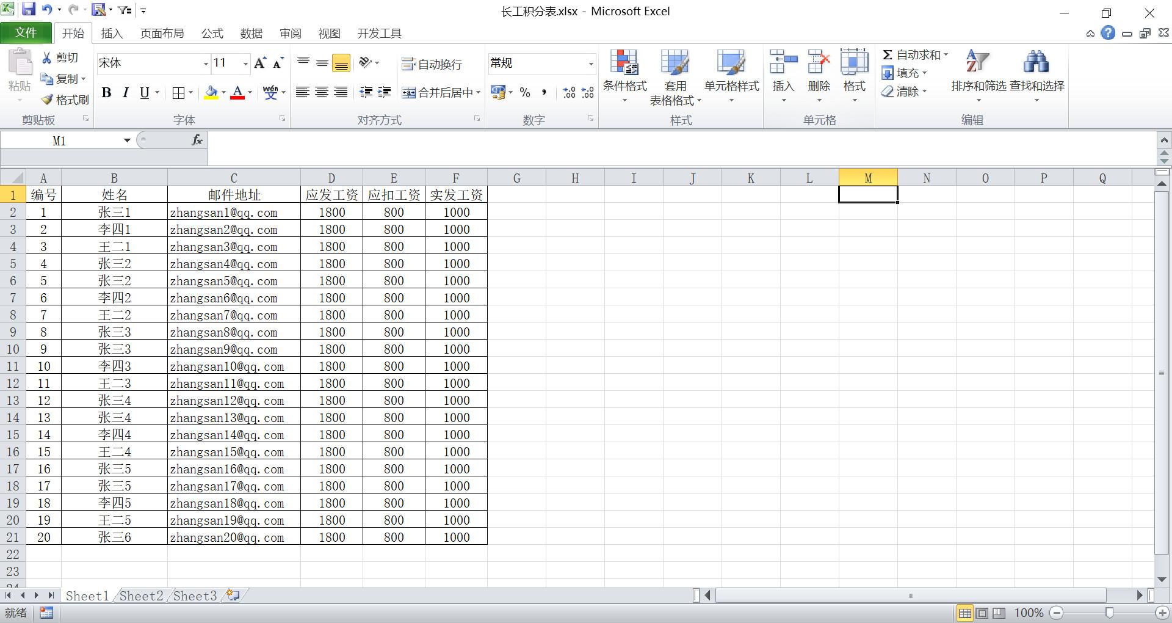Click Increase Decimal icon
Screen dimensions: 1172x623
tap(569, 92)
